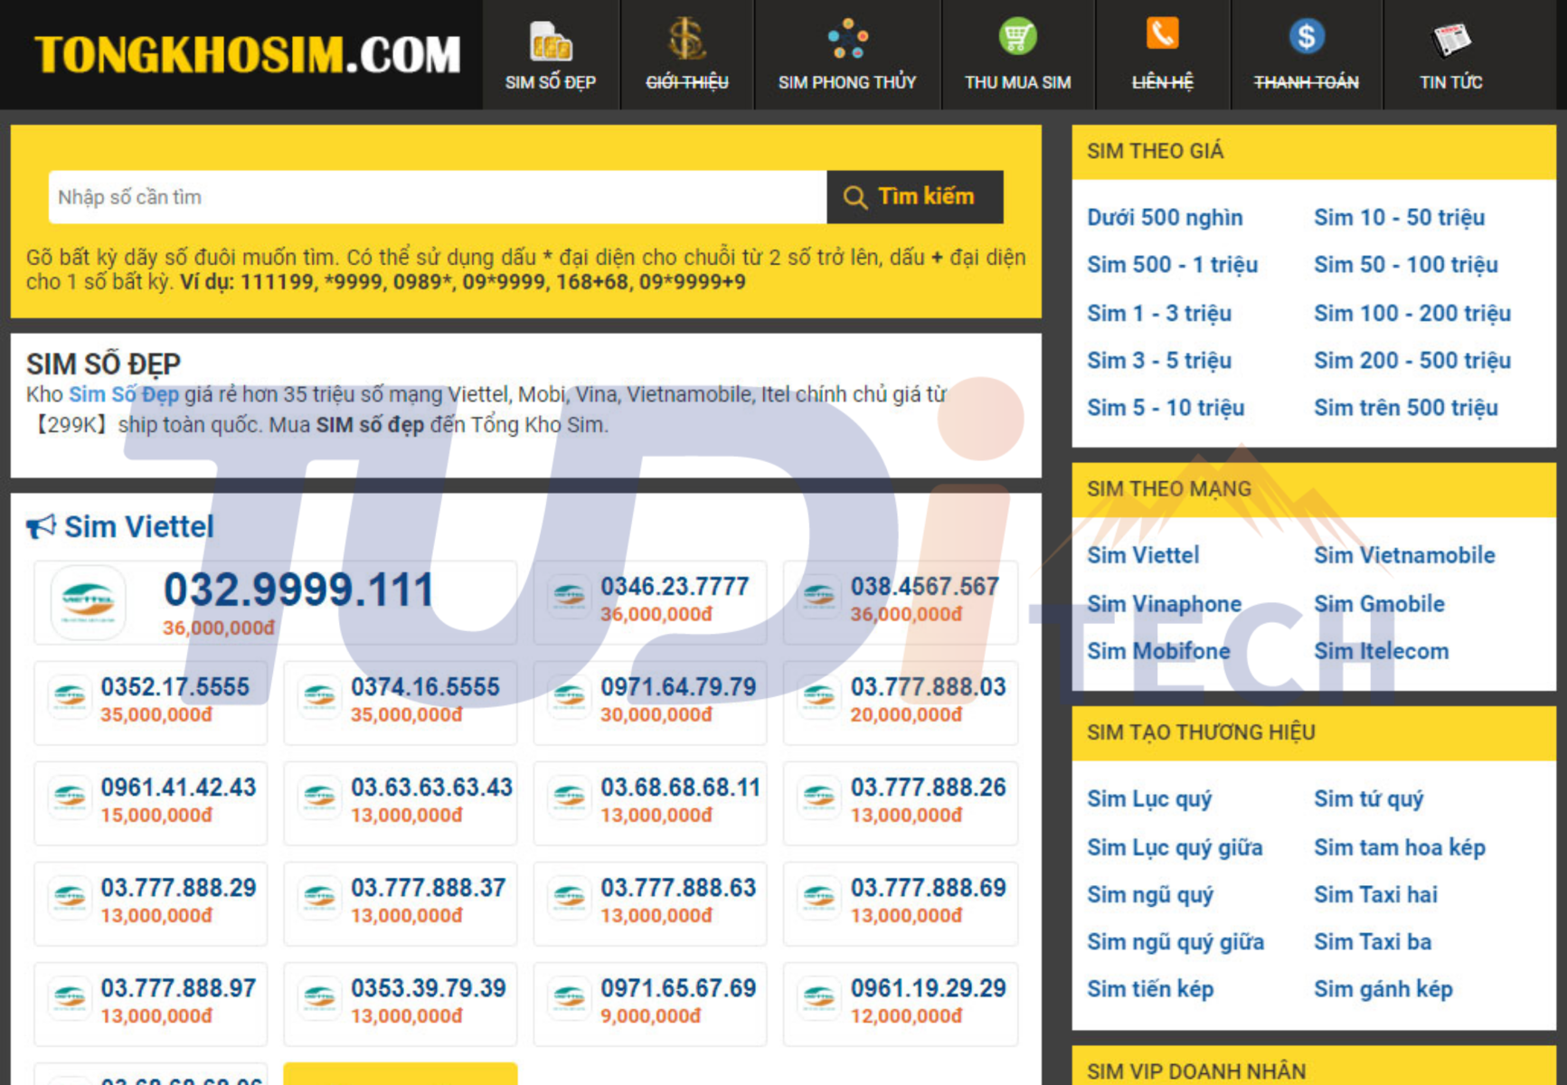Click Viettel logo next to 0961.41.42.43
This screenshot has height=1085, width=1567.
[69, 797]
